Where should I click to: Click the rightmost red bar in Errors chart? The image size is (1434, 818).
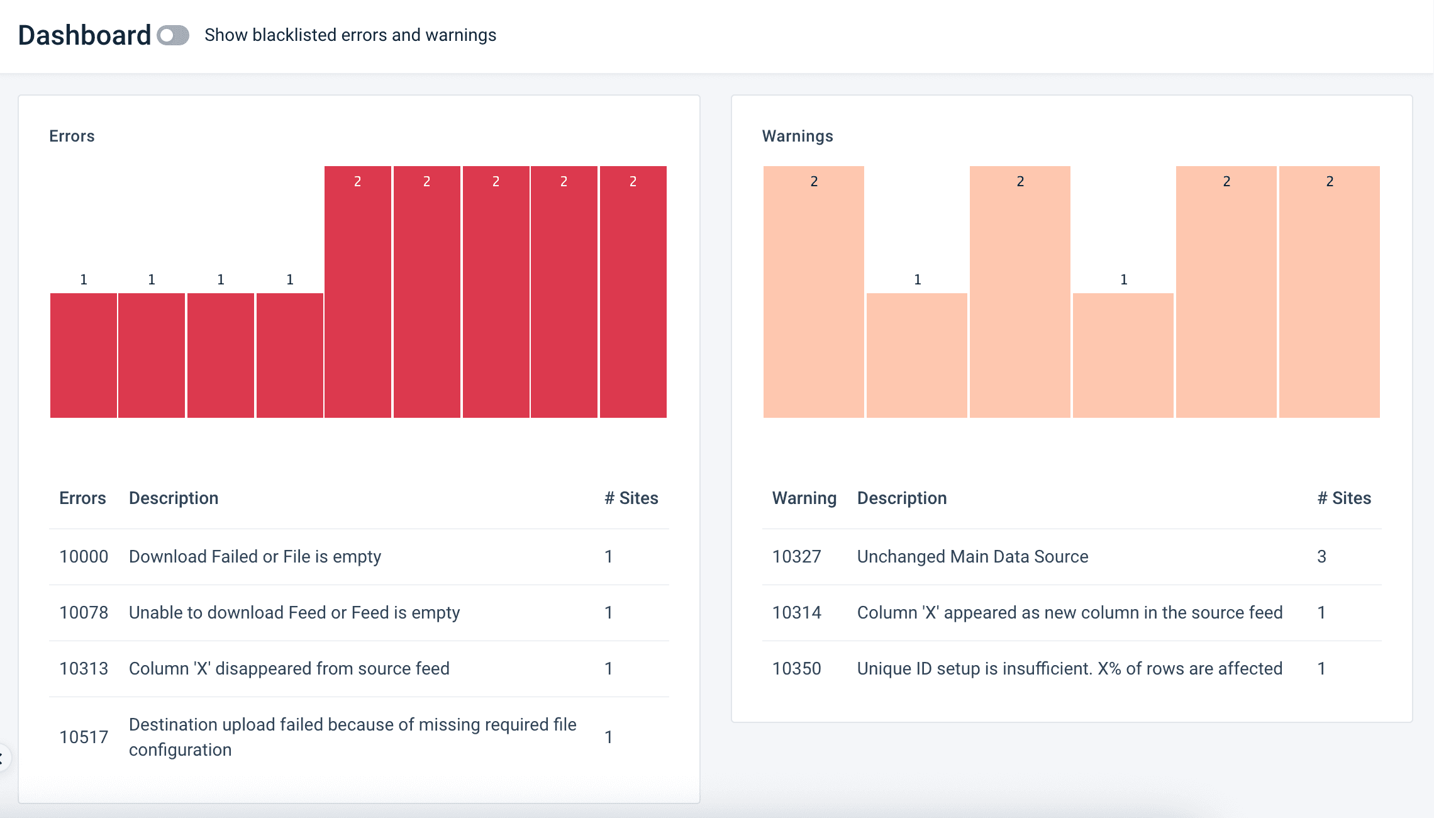point(633,292)
